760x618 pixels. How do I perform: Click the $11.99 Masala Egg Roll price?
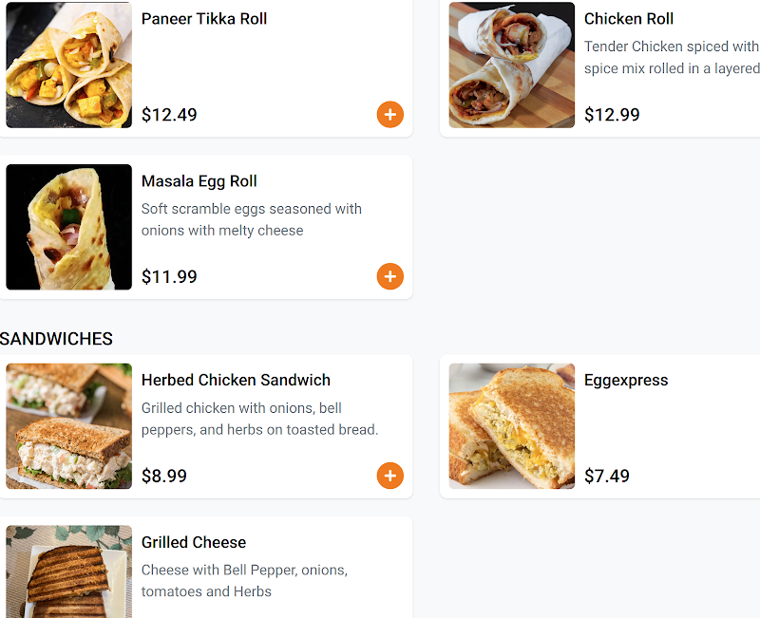(169, 277)
